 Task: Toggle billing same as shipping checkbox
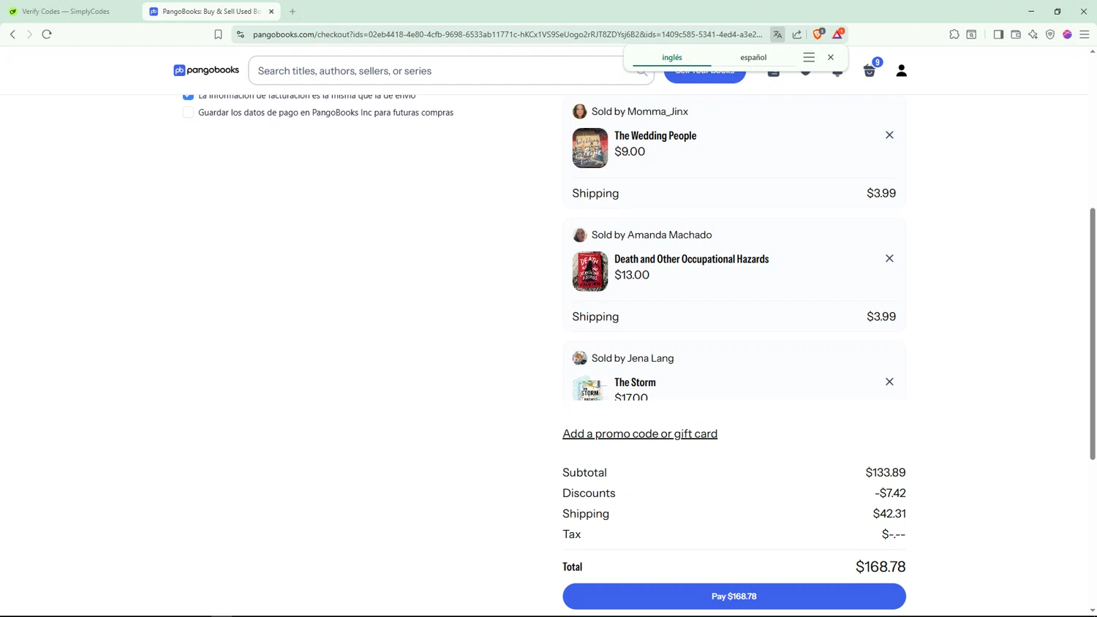[188, 96]
